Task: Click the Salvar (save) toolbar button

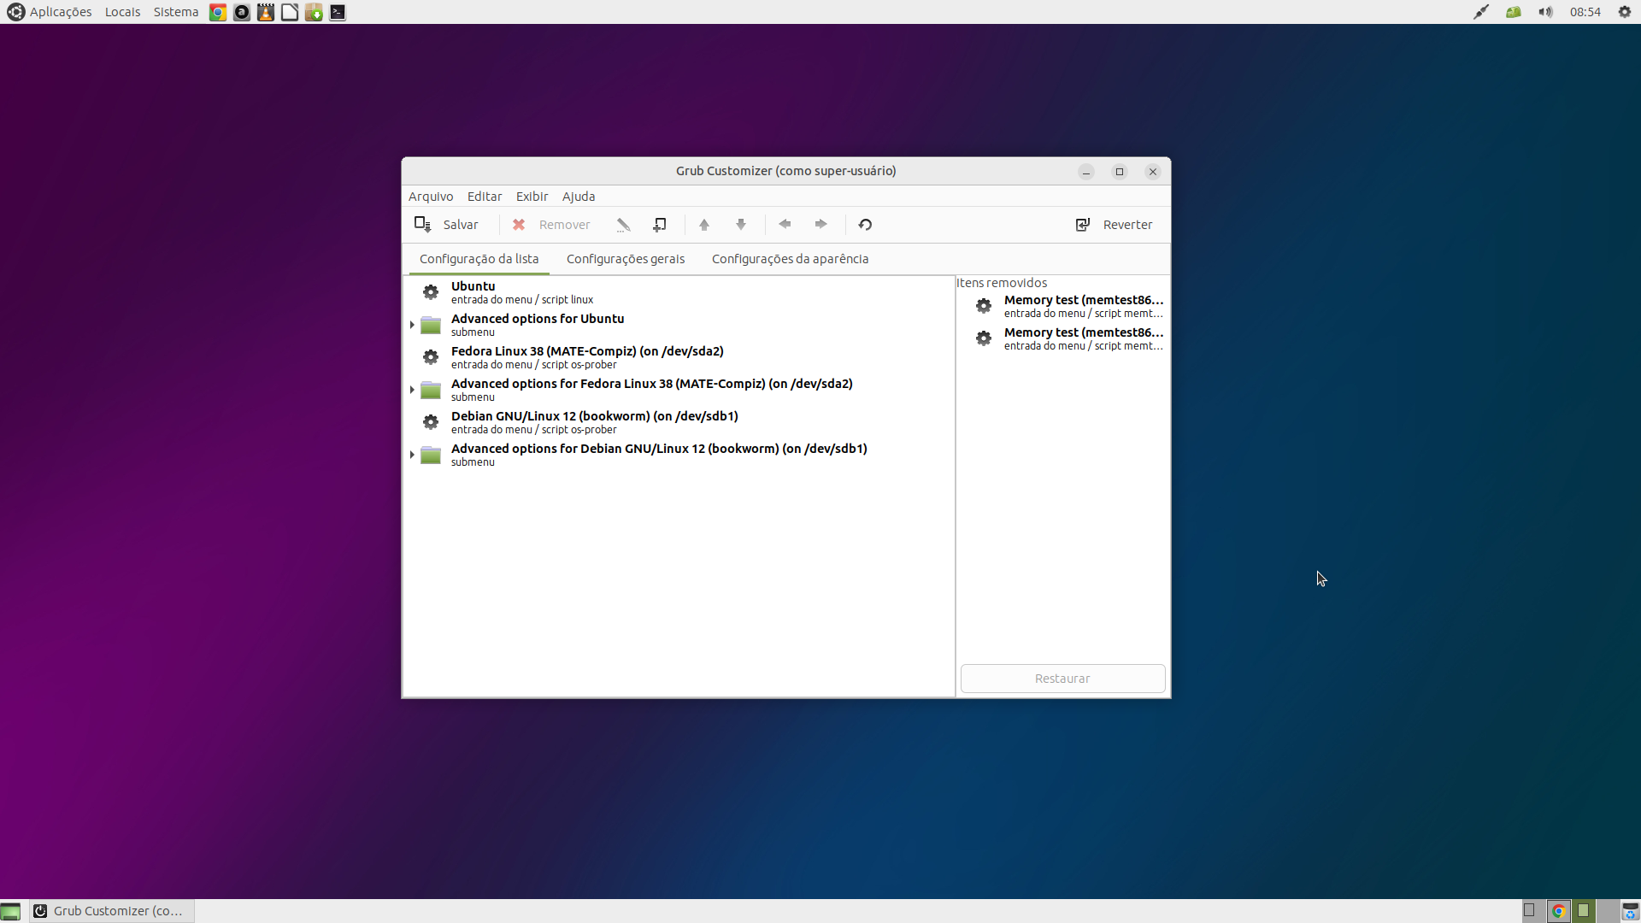Action: click(447, 225)
